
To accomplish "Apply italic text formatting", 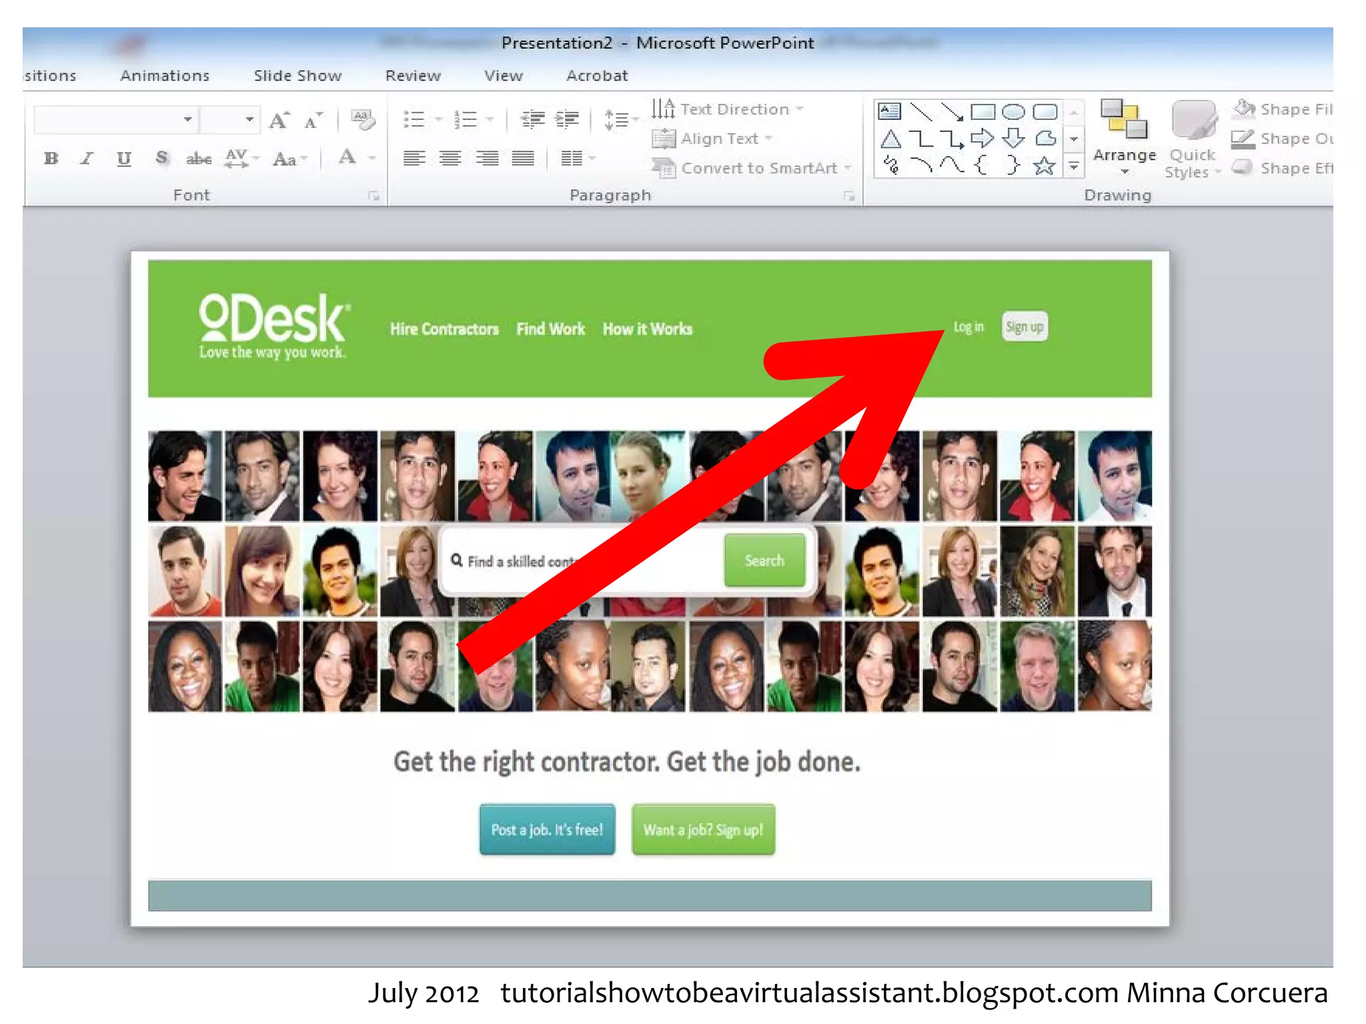I will (87, 159).
